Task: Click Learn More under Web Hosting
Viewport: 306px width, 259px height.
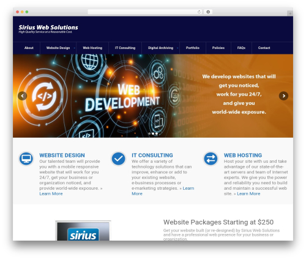Action: pyautogui.click(x=248, y=193)
